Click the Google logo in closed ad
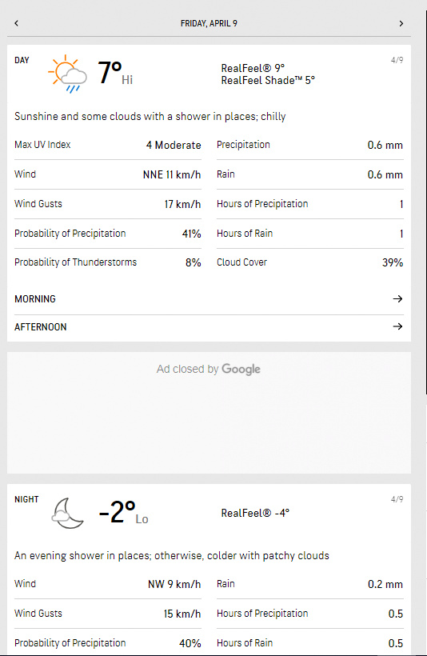Viewport: 427px width, 656px height. pyautogui.click(x=241, y=370)
